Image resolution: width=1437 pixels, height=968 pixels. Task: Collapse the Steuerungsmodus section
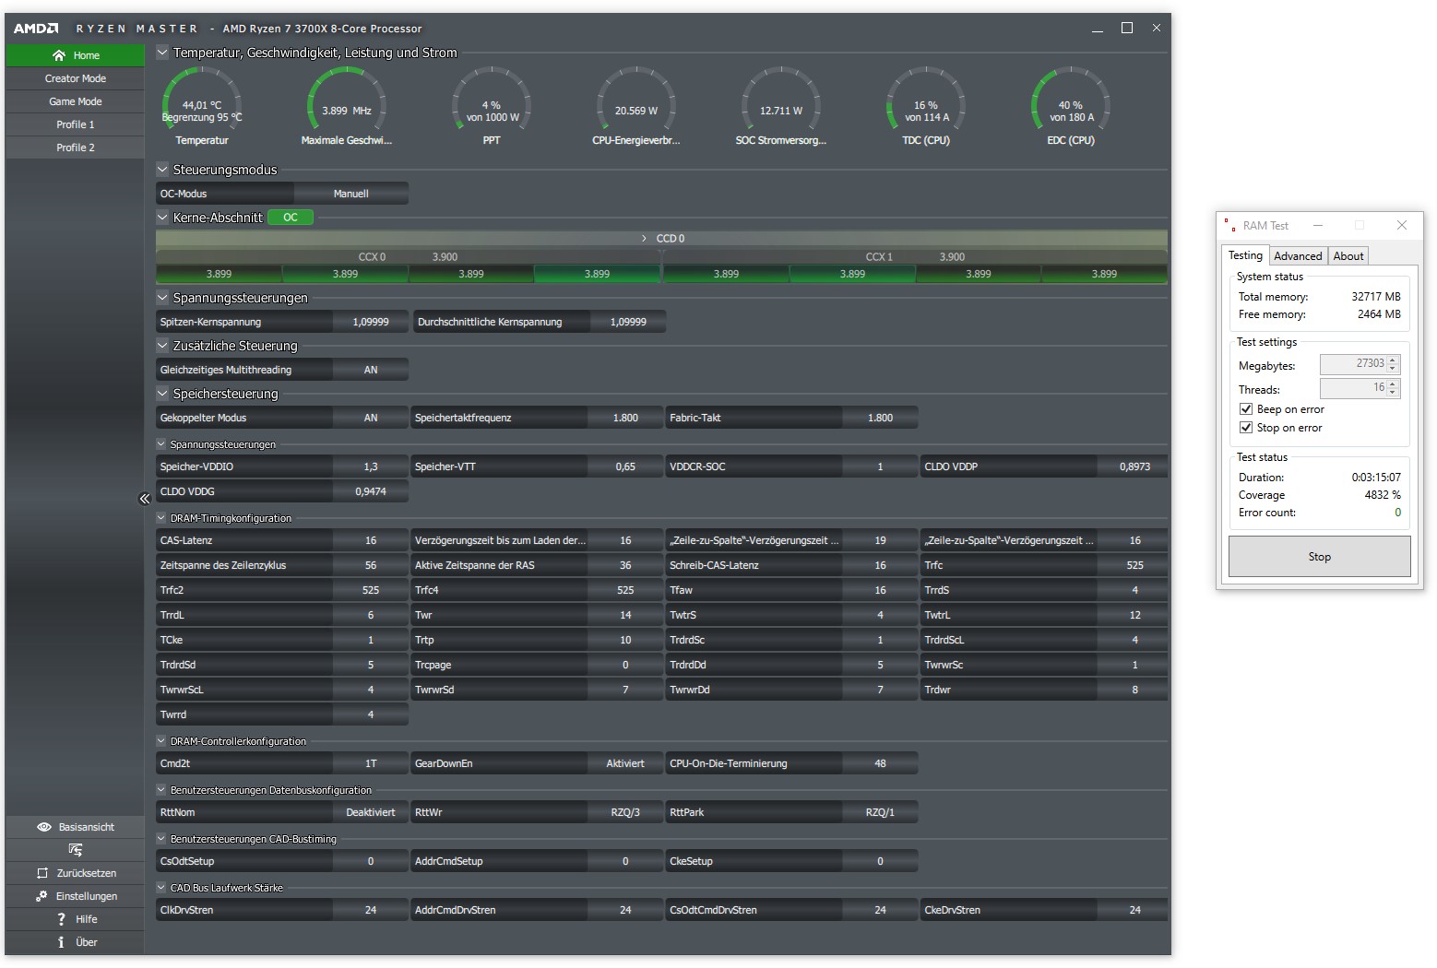click(x=162, y=170)
